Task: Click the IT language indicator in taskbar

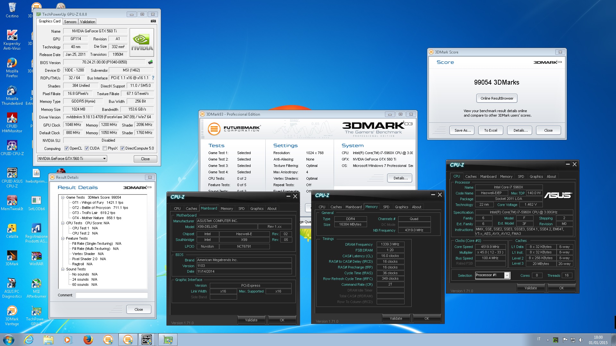Action: 539,339
